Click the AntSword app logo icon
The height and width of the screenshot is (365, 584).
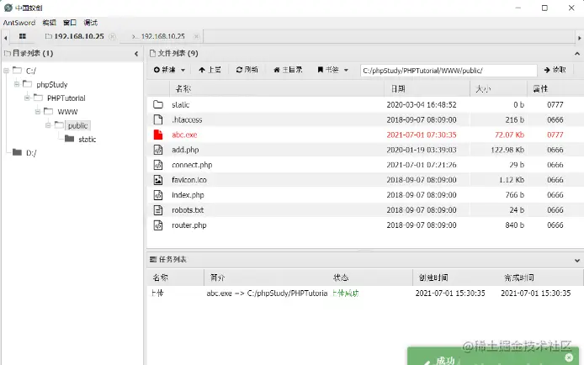8,8
